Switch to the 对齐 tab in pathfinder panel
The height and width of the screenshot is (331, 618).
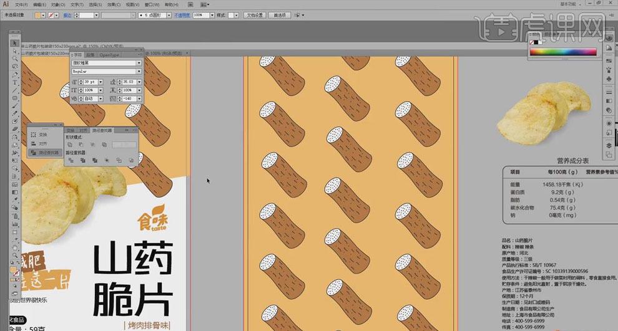click(x=83, y=130)
